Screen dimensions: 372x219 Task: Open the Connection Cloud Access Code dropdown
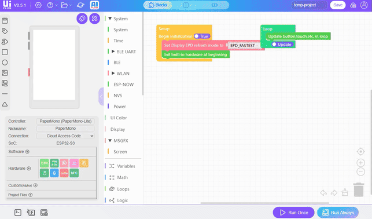(x=65, y=136)
